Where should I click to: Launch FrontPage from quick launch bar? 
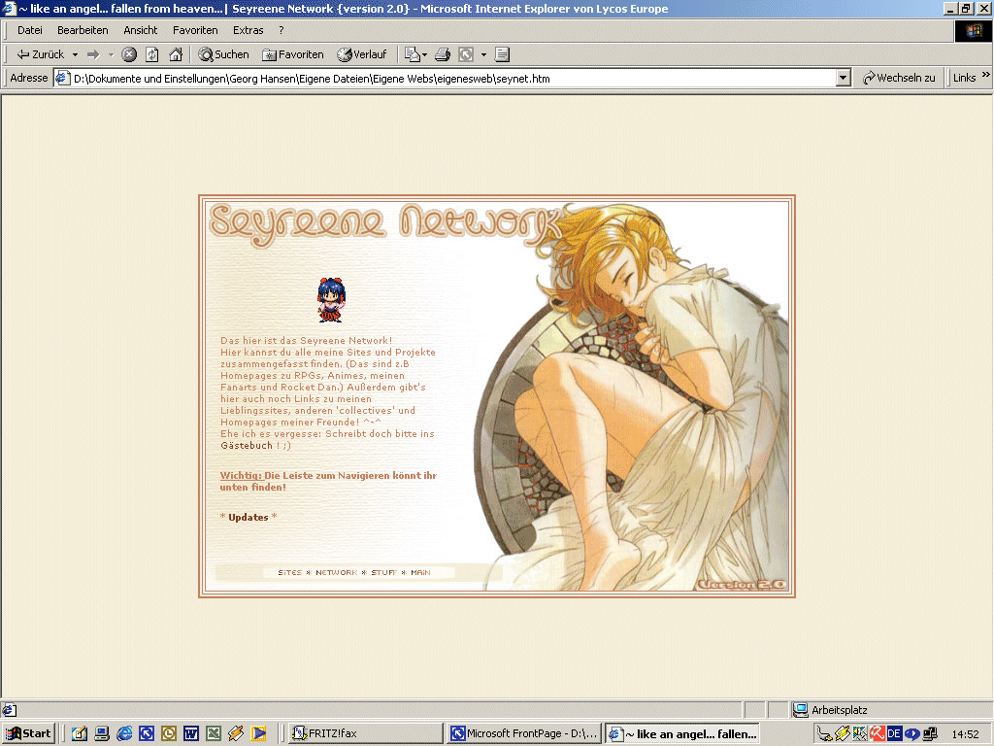tap(147, 733)
